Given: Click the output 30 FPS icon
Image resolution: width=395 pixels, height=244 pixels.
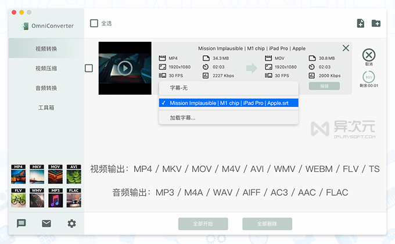Looking at the screenshot, I should (x=268, y=76).
